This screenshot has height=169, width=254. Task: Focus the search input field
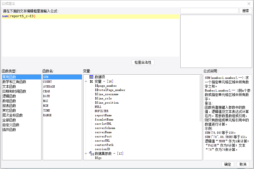click(209, 11)
